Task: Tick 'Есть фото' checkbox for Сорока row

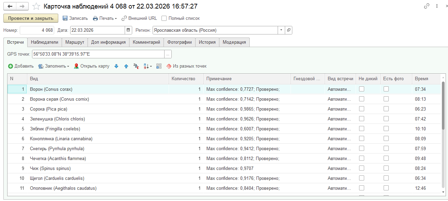Action: [x=386, y=109]
